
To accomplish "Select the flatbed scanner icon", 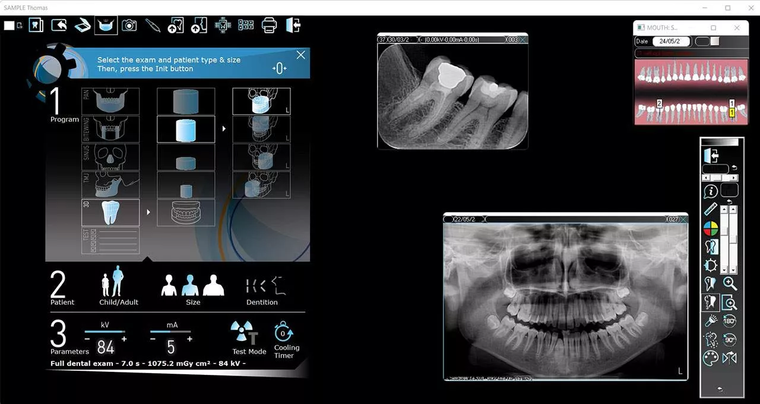I will click(82, 25).
